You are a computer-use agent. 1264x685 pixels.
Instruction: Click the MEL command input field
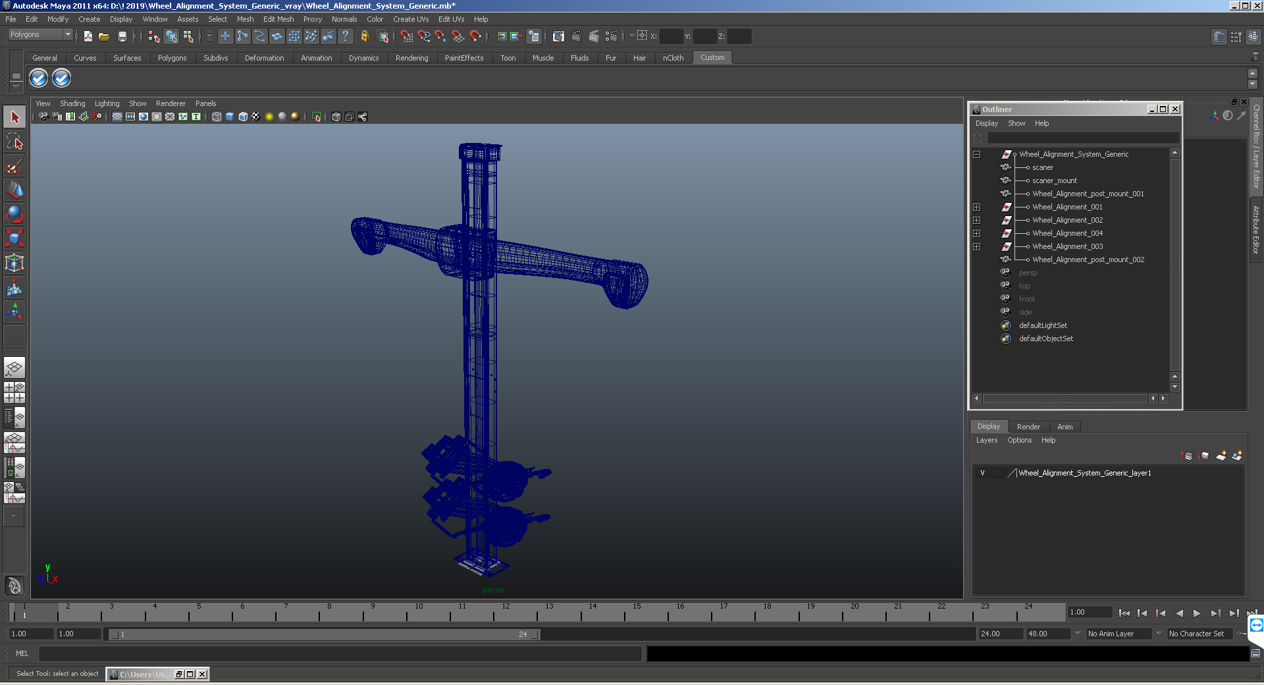coord(340,653)
